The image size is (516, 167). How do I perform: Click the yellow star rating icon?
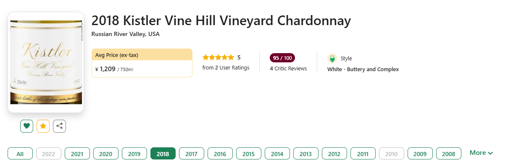tap(43, 126)
